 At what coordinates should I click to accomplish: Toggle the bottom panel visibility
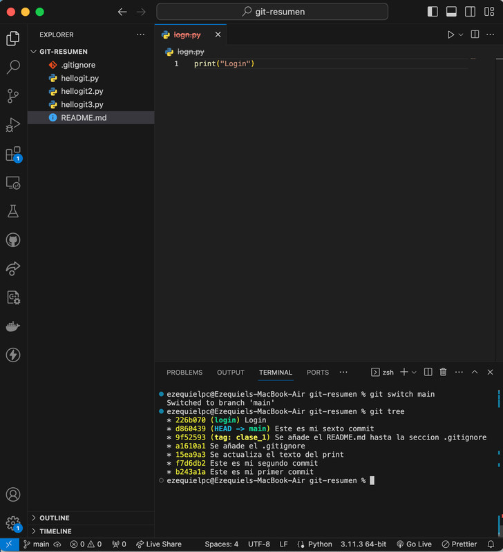(451, 12)
